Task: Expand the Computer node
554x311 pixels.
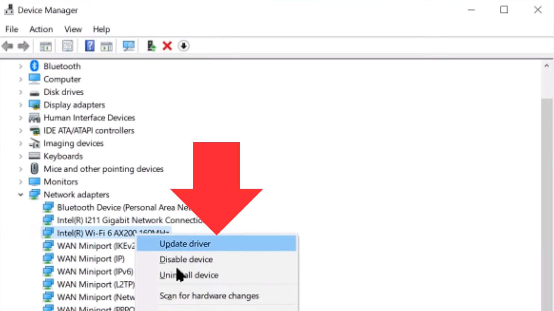Action: click(20, 79)
